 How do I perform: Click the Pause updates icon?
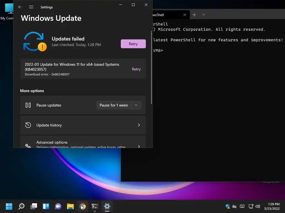click(x=28, y=105)
